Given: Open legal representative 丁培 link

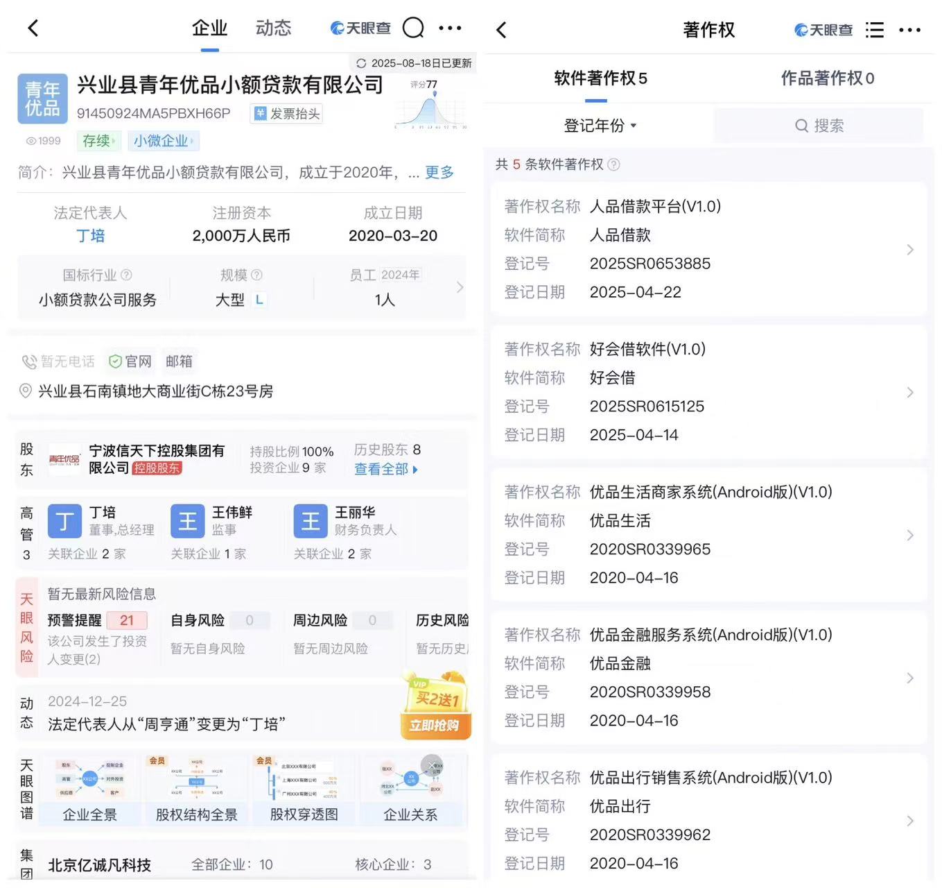Looking at the screenshot, I should tap(90, 235).
